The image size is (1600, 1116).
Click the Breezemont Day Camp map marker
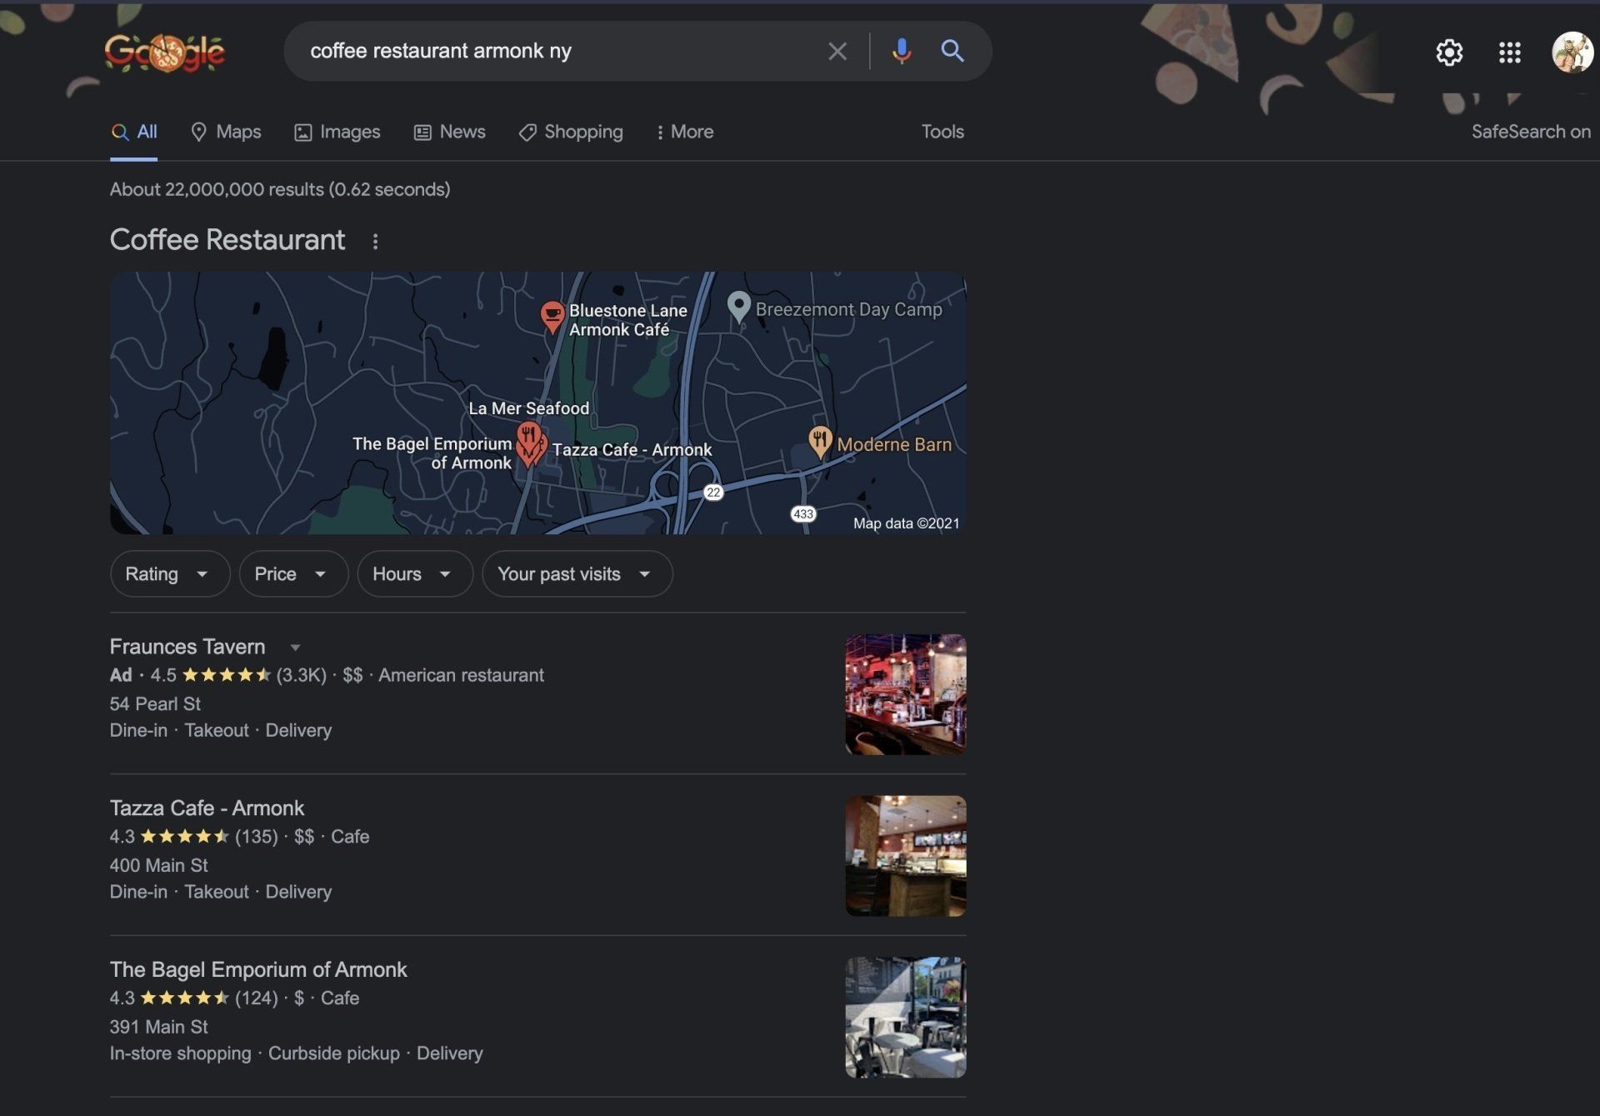738,307
